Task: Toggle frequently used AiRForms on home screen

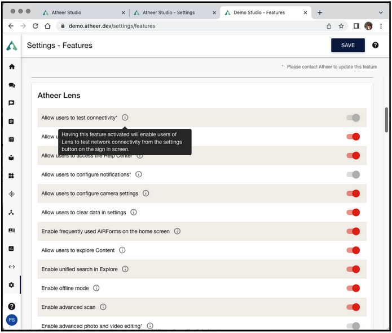Action: (353, 231)
